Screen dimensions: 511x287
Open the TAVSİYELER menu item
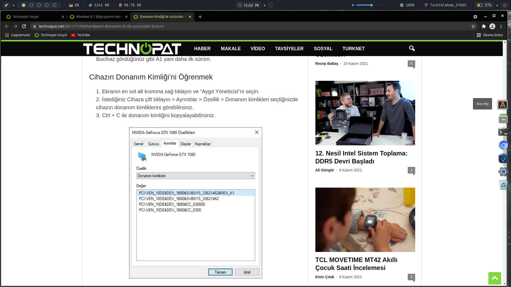[289, 49]
